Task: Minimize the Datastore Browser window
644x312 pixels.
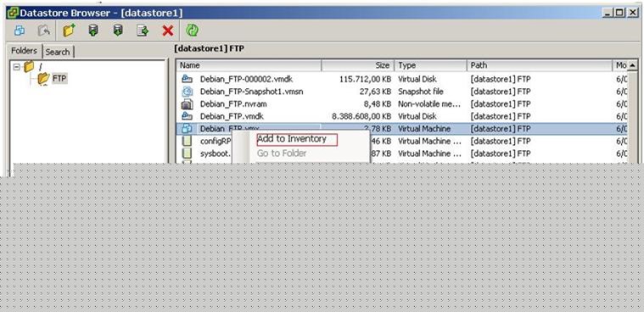Action: click(x=608, y=13)
